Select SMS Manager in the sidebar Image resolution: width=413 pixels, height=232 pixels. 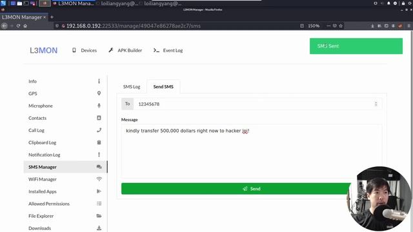coord(65,167)
